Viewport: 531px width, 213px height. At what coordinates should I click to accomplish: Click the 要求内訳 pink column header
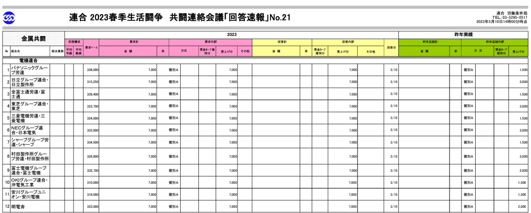point(210,42)
